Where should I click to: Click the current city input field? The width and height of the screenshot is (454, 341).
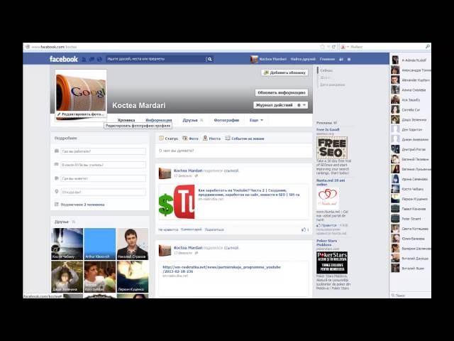click(104, 178)
